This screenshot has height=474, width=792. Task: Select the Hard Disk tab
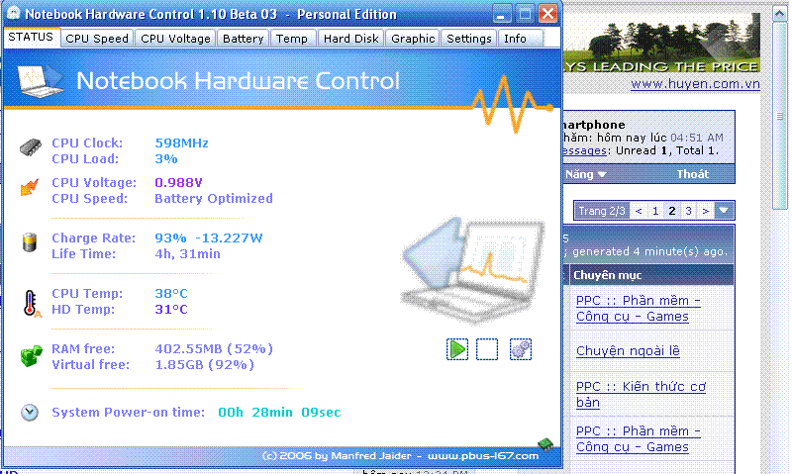[350, 39]
